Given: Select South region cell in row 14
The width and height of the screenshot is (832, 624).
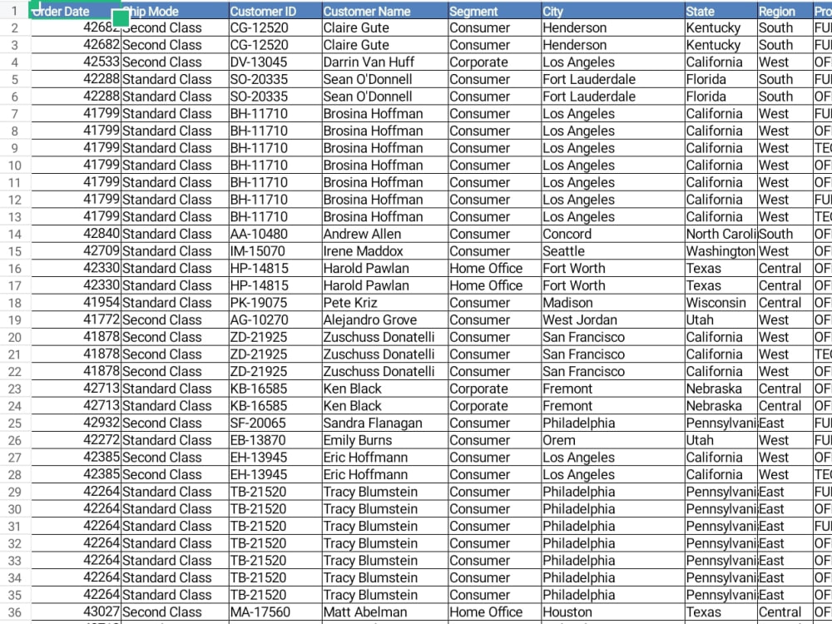Looking at the screenshot, I should (785, 234).
